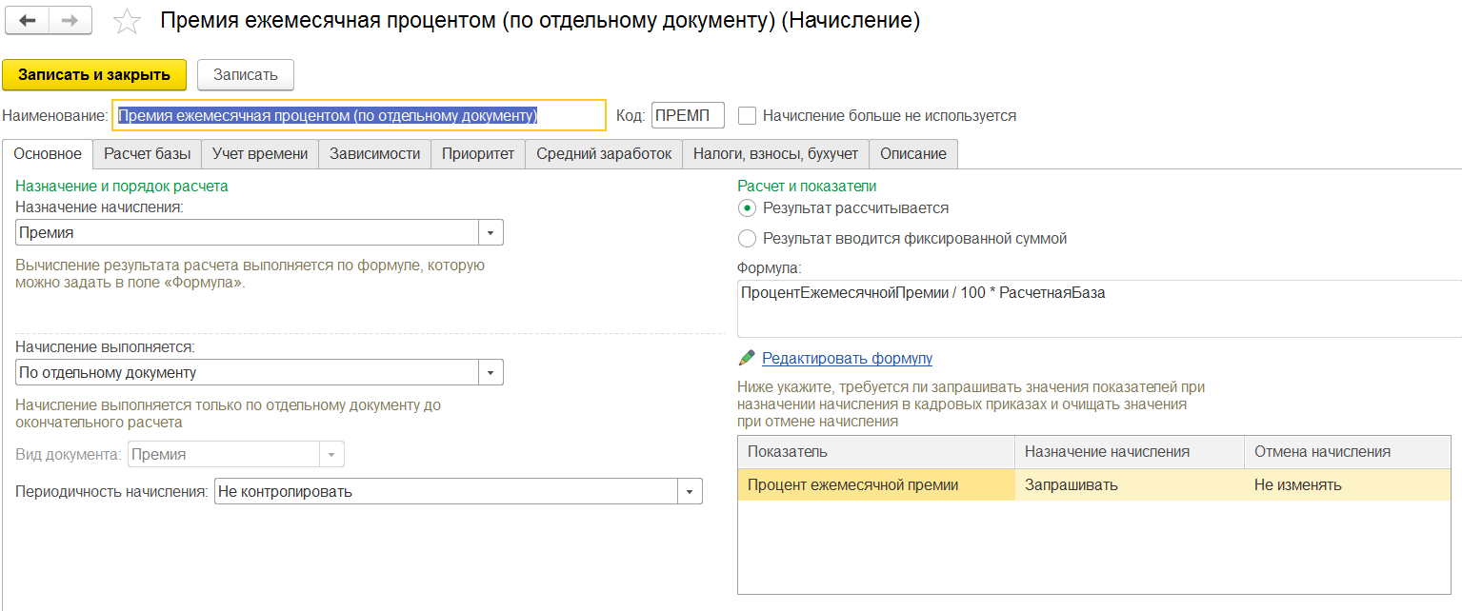Enable 'Начисление больше не используется' checkbox
The image size is (1462, 611).
[x=748, y=116]
